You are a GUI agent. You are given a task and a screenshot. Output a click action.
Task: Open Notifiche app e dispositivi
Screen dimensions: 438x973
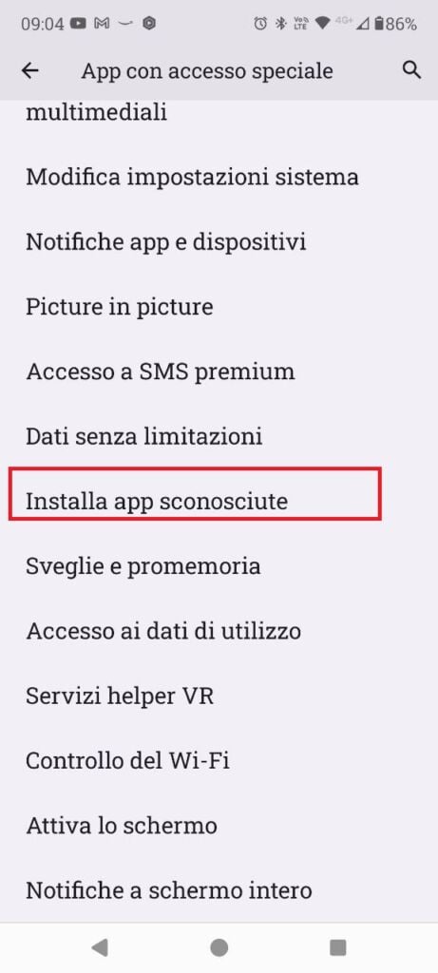(219, 242)
